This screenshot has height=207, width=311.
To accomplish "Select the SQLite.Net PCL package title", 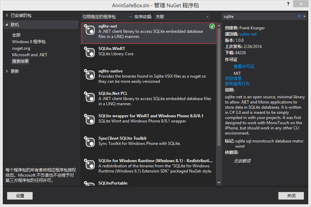I will (x=113, y=93).
